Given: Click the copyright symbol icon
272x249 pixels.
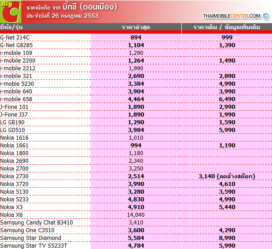Looking at the screenshot, I should click(266, 16).
